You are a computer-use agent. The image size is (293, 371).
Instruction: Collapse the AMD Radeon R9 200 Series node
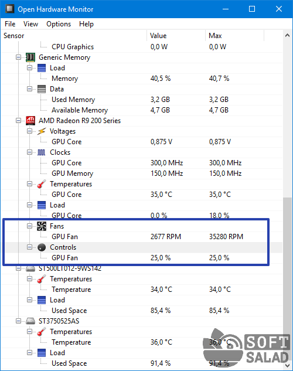(x=18, y=121)
